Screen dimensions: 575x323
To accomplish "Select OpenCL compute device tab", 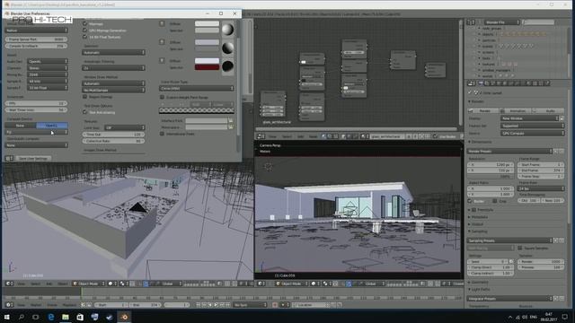I will (52, 126).
